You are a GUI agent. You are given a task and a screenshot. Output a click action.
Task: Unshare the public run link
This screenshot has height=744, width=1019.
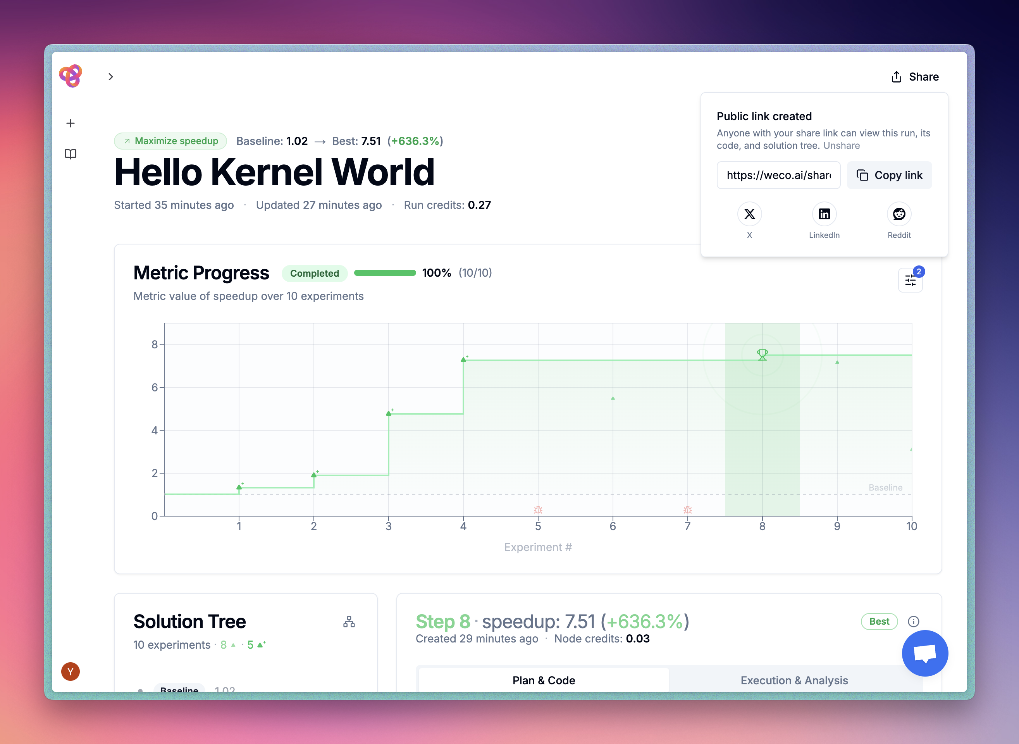pos(842,145)
